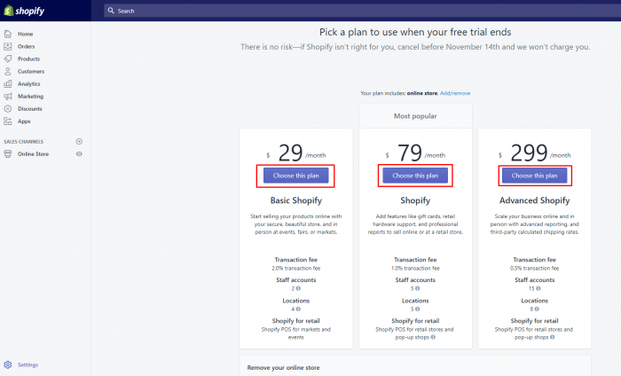
Task: Open Analytics in the sidebar
Action: [29, 84]
